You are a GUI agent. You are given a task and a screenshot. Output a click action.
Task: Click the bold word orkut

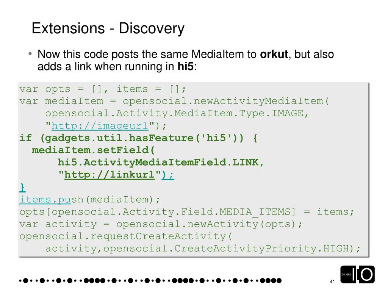tap(274, 54)
